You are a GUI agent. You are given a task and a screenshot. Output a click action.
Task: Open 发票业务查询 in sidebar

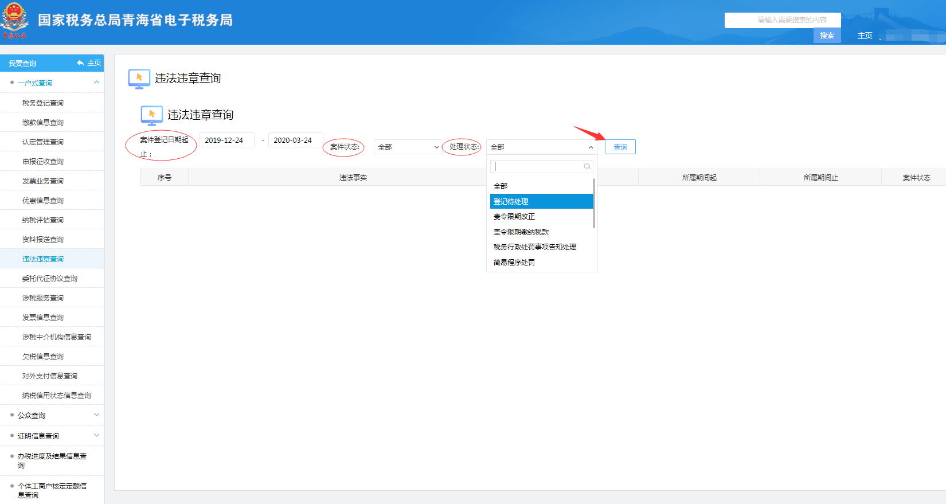(x=43, y=181)
